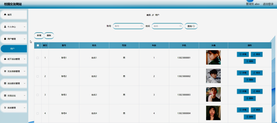The width and height of the screenshot is (277, 123).
Task: Click 退出登录 to log out
Action: [268, 4]
